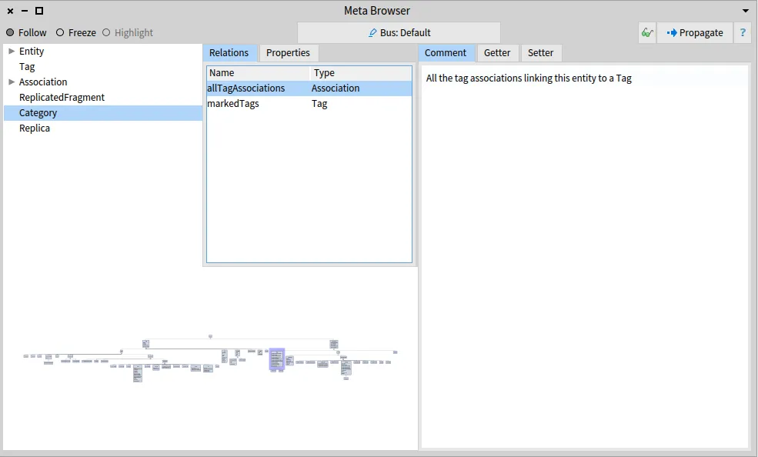The height and width of the screenshot is (457, 758).
Task: Close the Meta Browser window
Action: [10, 11]
